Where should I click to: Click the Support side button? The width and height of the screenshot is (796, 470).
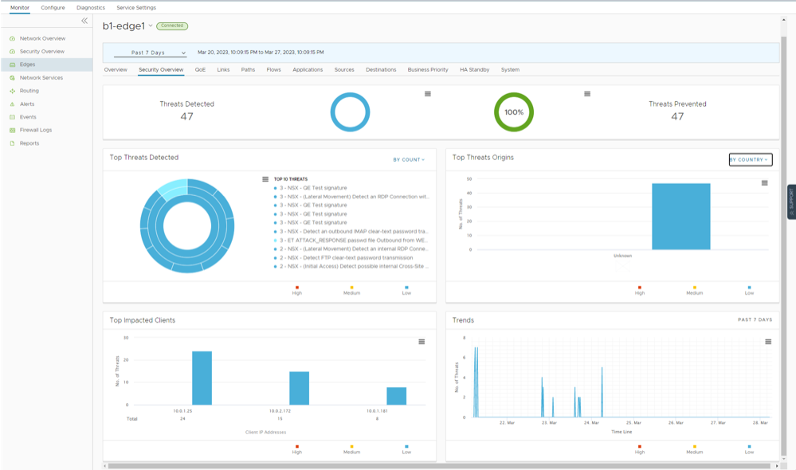pyautogui.click(x=790, y=199)
